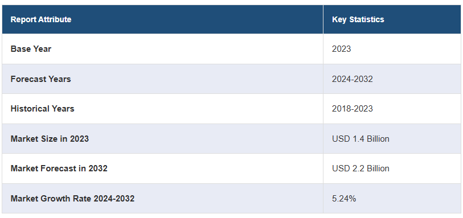Click the Key Statistics column header
This screenshot has width=463, height=218.
pyautogui.click(x=392, y=19)
